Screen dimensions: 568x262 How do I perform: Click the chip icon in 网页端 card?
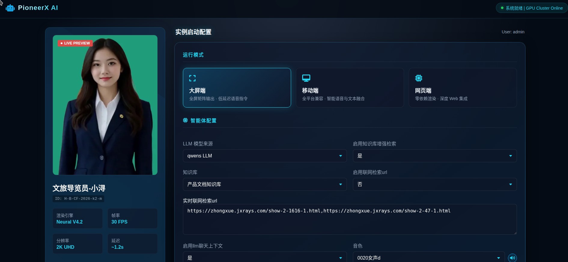click(418, 78)
